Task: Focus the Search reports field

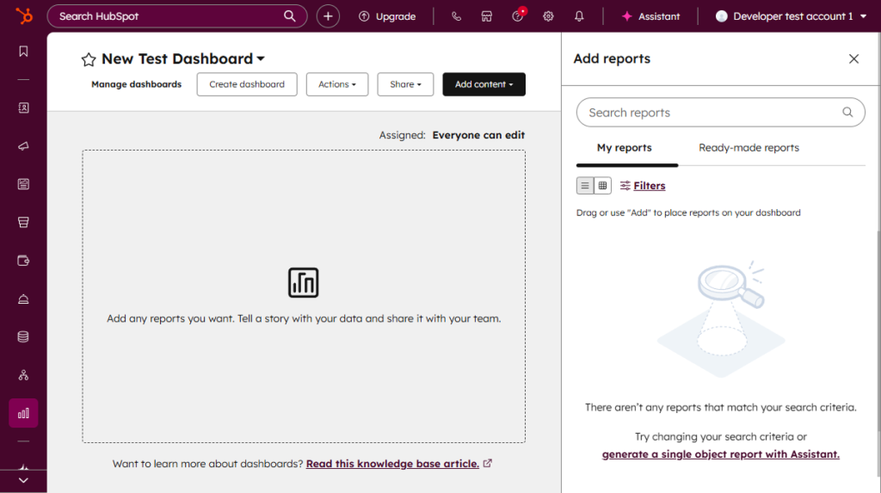Action: tap(720, 113)
